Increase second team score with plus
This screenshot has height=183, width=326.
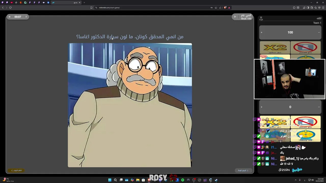click(261, 107)
